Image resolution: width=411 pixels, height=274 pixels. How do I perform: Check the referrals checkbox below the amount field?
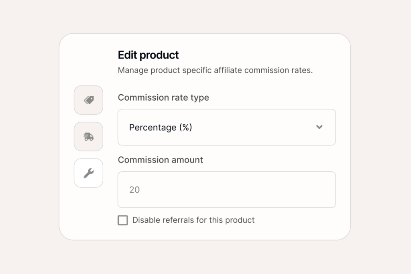coord(123,220)
